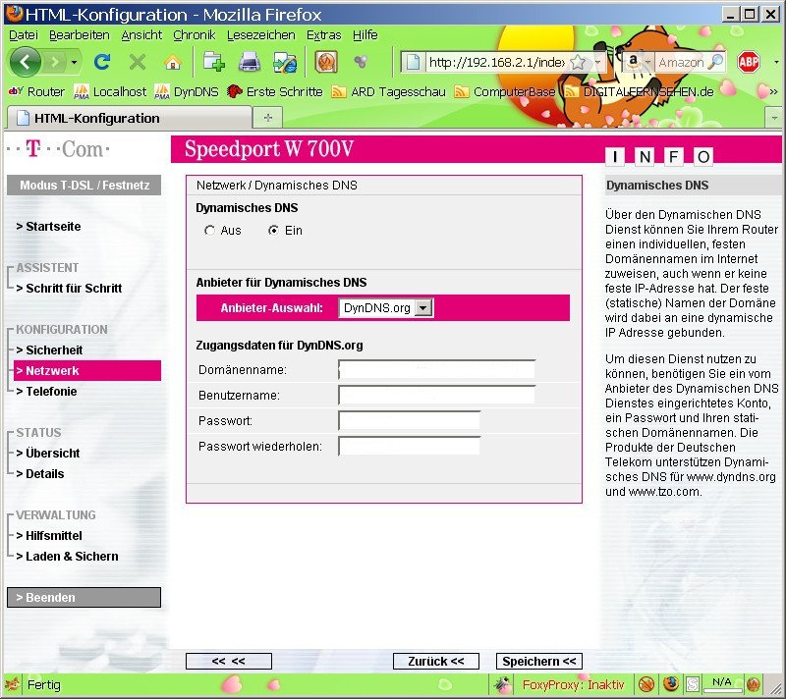Click the bug icon in status bar
The image size is (786, 699).
click(502, 684)
